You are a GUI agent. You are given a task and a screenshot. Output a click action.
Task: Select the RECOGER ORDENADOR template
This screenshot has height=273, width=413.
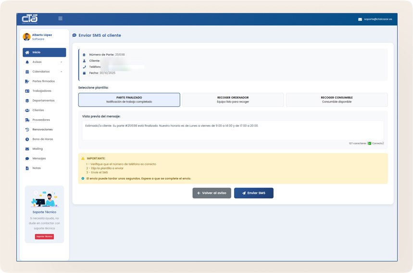[233, 100]
